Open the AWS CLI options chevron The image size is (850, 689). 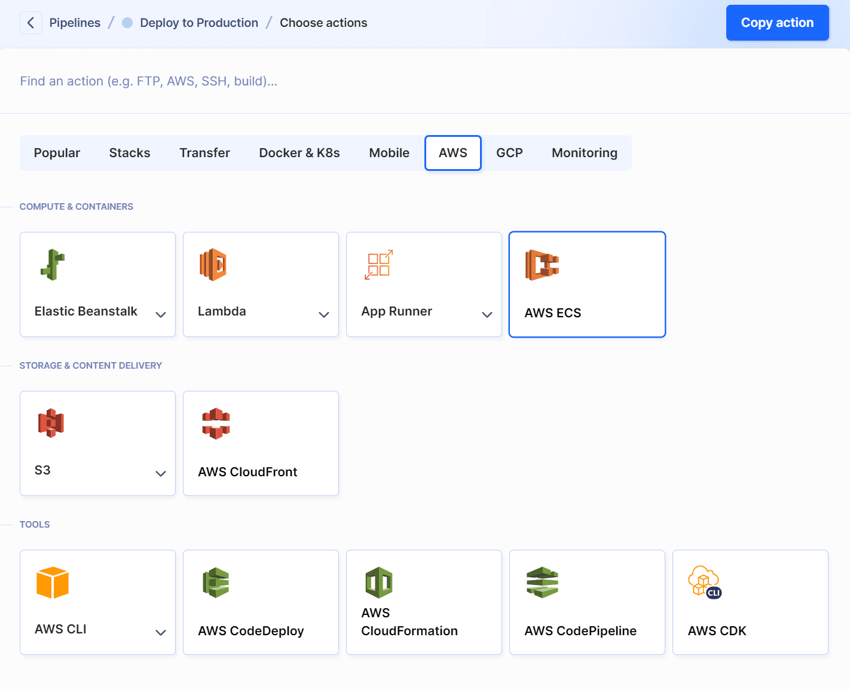click(161, 632)
